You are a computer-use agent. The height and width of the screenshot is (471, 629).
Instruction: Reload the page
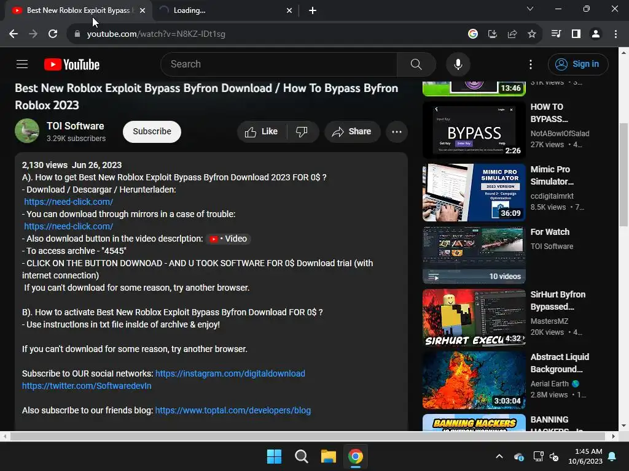53,34
